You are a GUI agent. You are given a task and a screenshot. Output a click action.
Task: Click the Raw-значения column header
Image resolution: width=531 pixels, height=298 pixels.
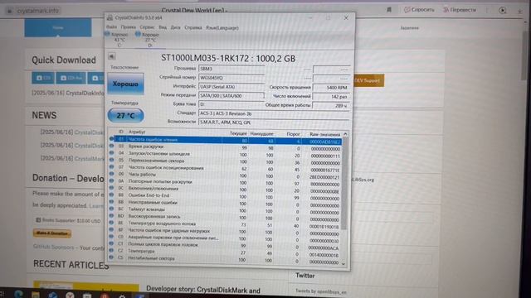pos(324,134)
